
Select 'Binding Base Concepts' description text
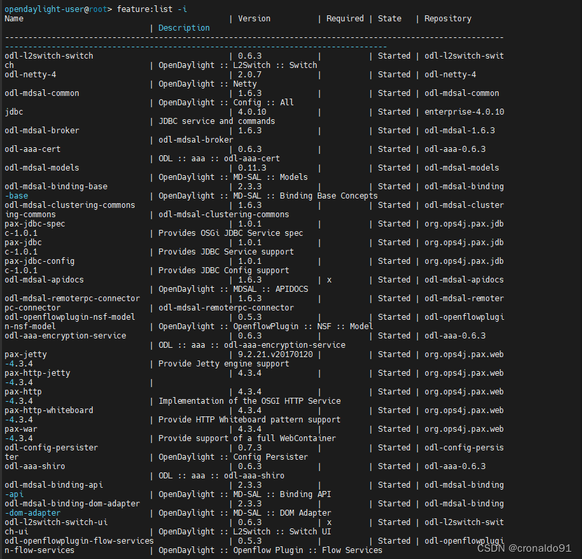coord(329,196)
